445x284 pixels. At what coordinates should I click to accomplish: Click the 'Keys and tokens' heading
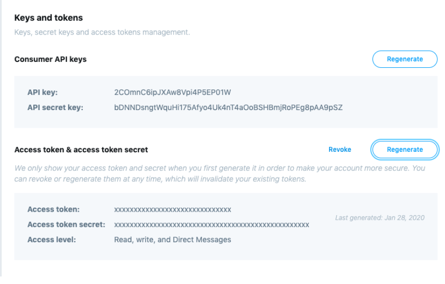tap(48, 18)
